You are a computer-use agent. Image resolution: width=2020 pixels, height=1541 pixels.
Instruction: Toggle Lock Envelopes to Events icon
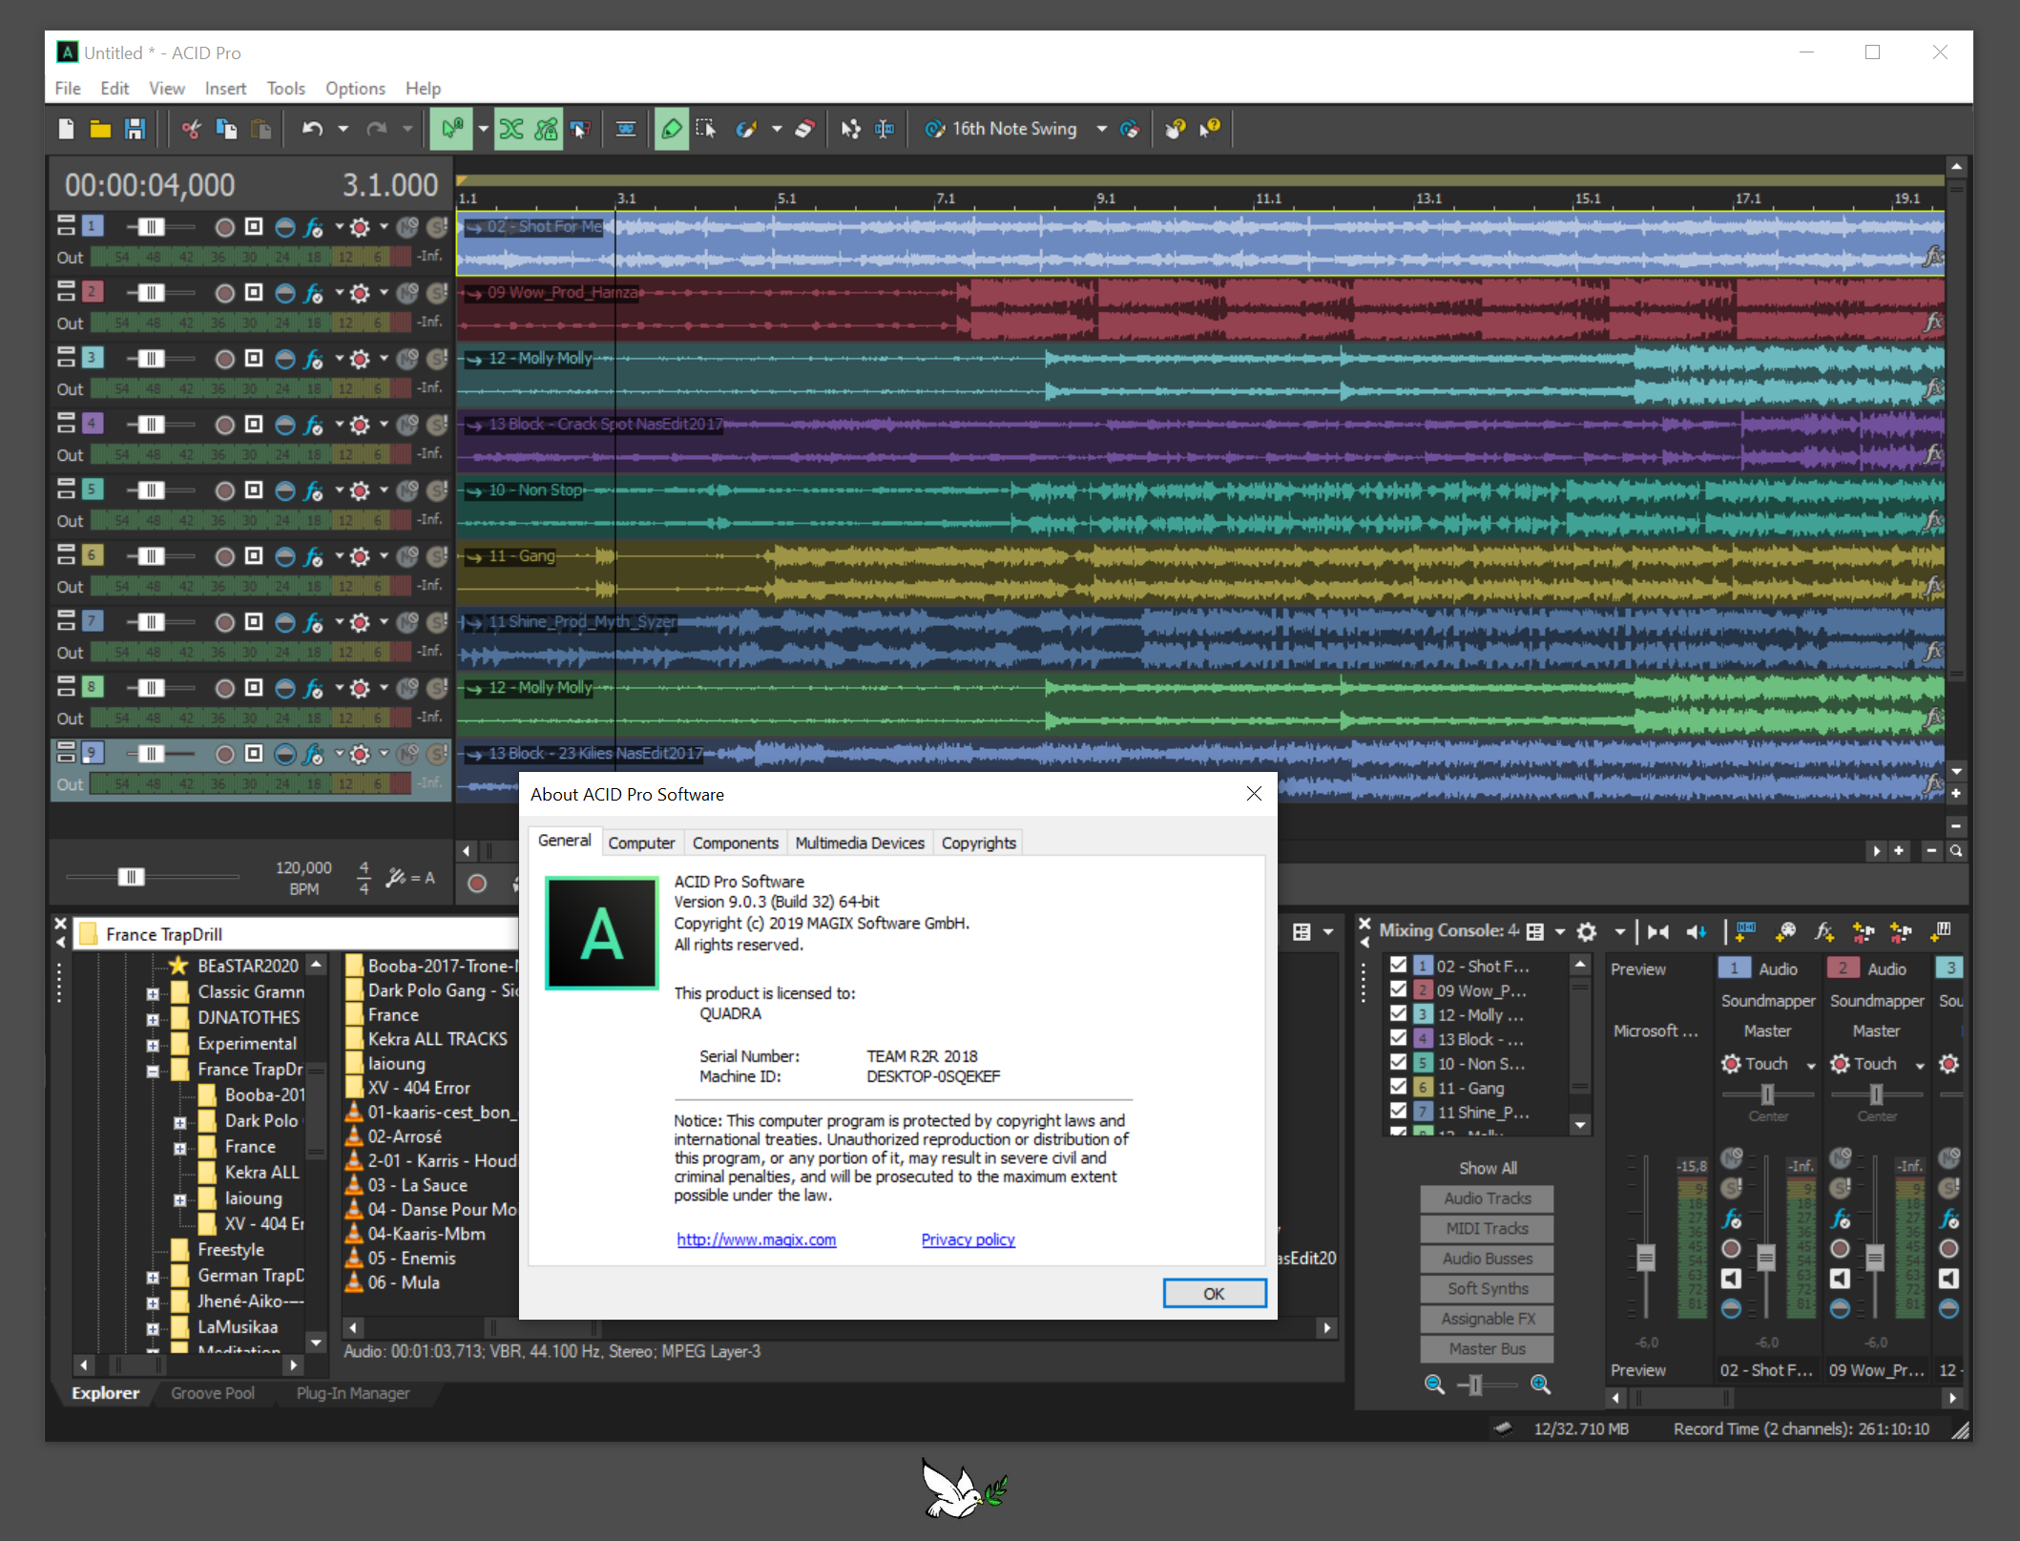(x=546, y=129)
